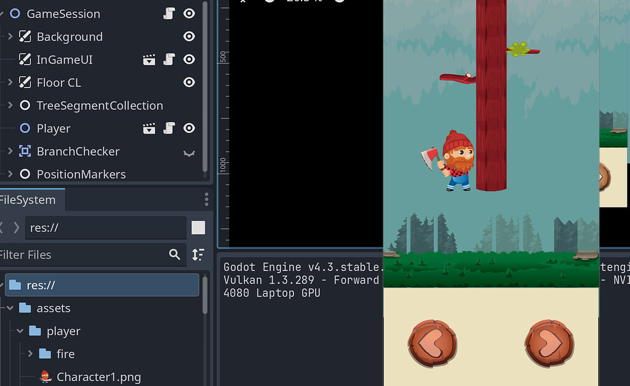Click the BranchChecker group selection icon
Image resolution: width=630 pixels, height=386 pixels.
[189, 151]
